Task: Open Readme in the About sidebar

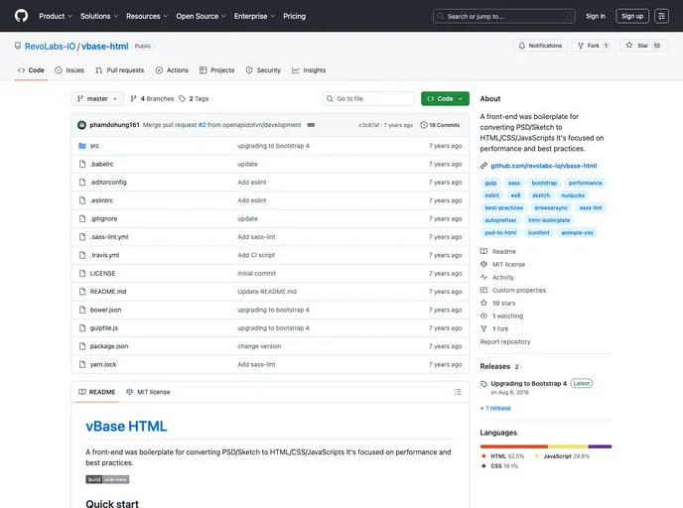Action: [x=498, y=252]
